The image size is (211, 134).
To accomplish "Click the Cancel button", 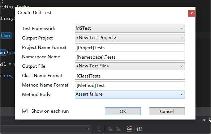I will coord(167,111).
